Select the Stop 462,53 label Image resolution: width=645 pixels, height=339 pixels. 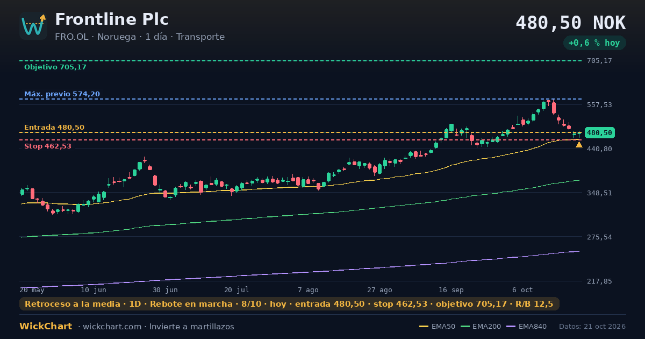[48, 146]
